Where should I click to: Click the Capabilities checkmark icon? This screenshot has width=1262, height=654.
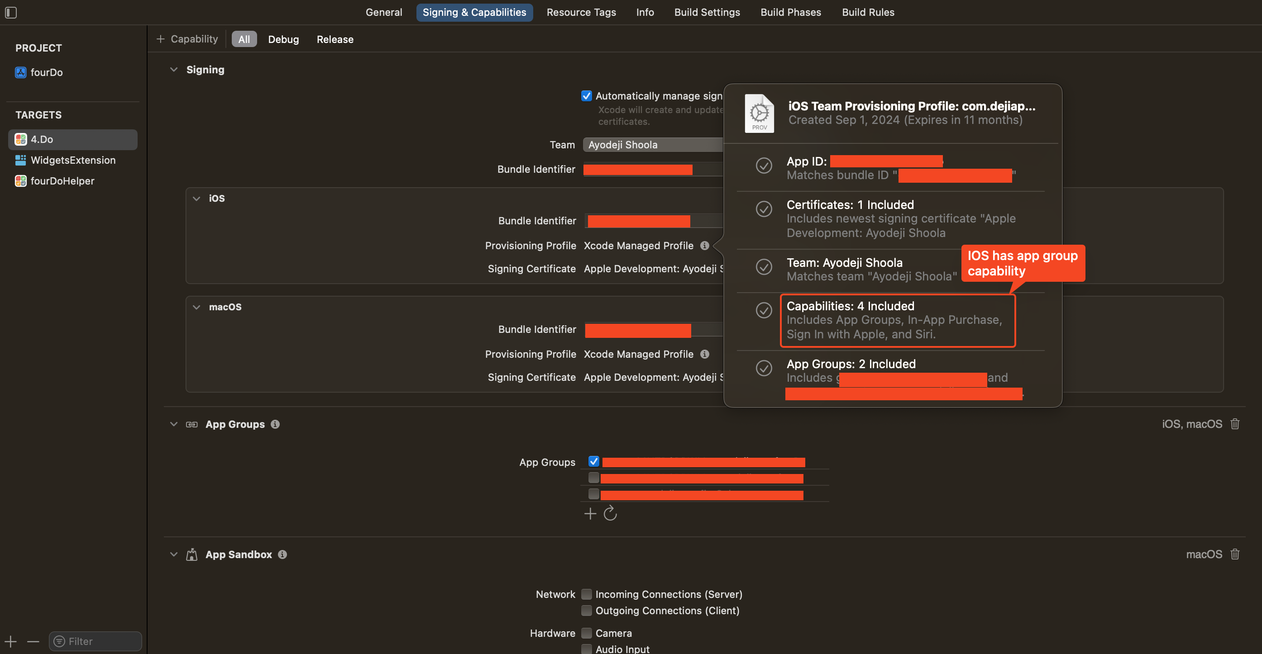(764, 310)
